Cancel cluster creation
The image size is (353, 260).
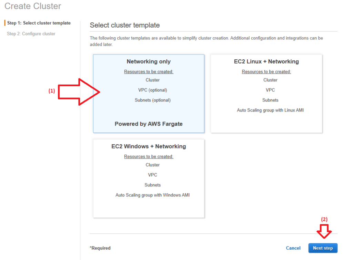point(293,248)
